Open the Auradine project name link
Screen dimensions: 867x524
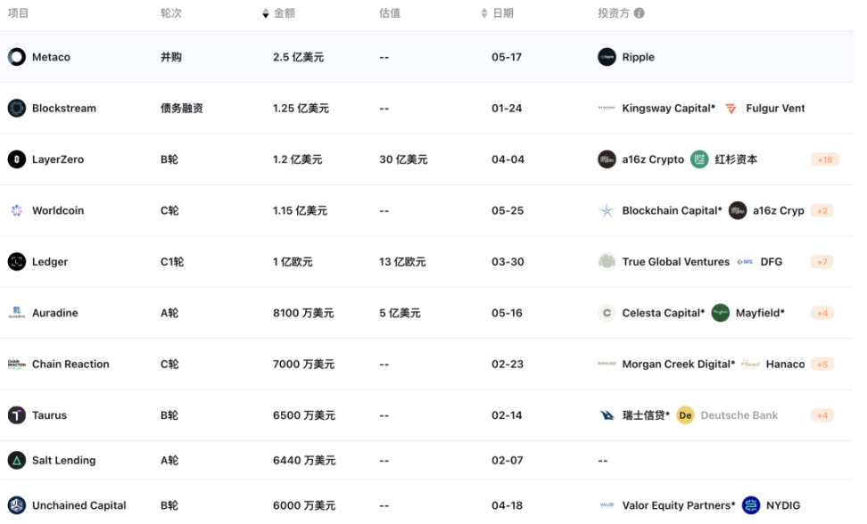54,313
